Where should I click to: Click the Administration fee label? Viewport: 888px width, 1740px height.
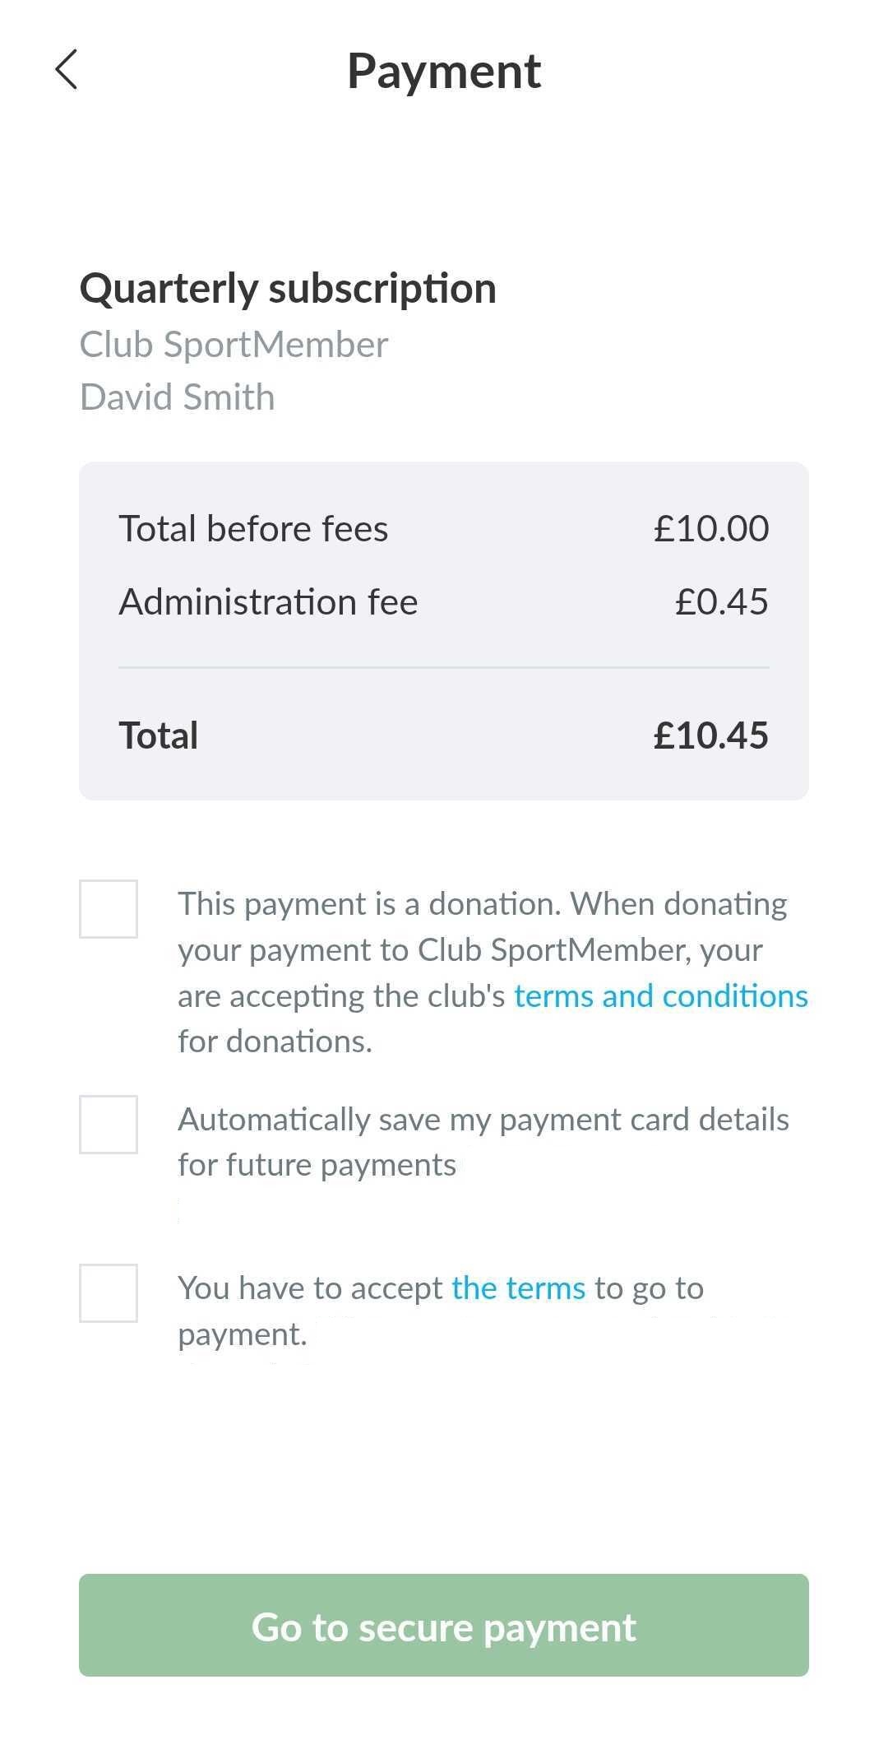[x=268, y=602]
